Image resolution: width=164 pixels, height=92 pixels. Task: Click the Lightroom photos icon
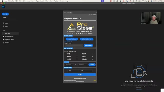coord(4,40)
